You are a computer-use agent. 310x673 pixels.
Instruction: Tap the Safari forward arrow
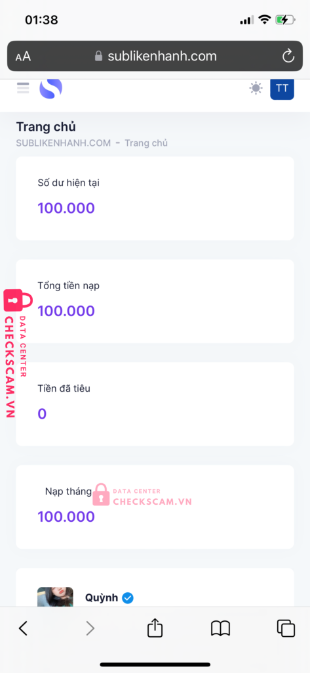coord(90,628)
